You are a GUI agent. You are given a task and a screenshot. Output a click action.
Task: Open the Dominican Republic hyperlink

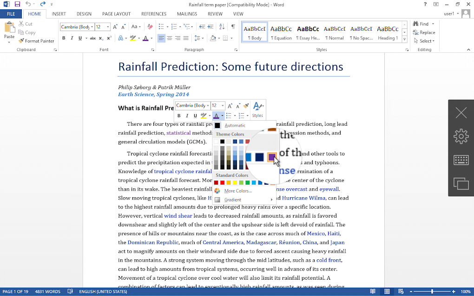[x=153, y=242]
